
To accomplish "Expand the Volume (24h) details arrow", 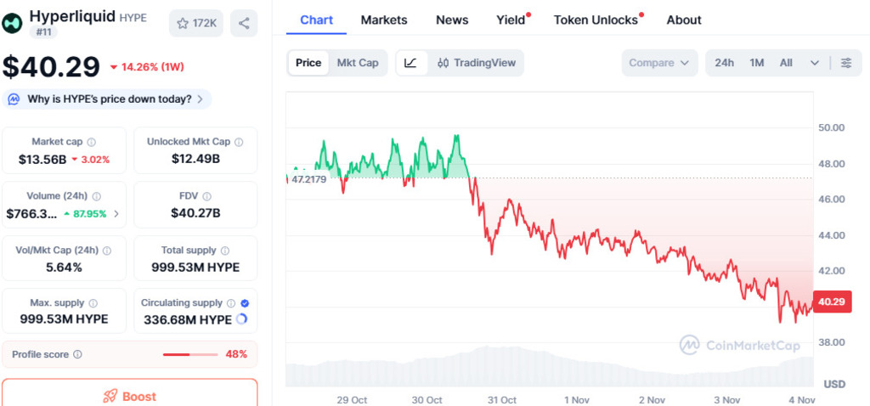I will click(x=116, y=214).
